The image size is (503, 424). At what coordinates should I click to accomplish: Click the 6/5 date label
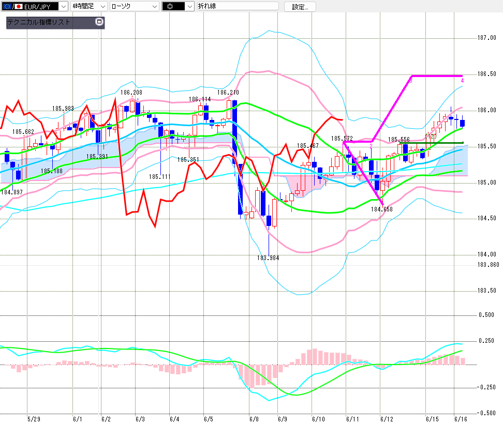(209, 419)
